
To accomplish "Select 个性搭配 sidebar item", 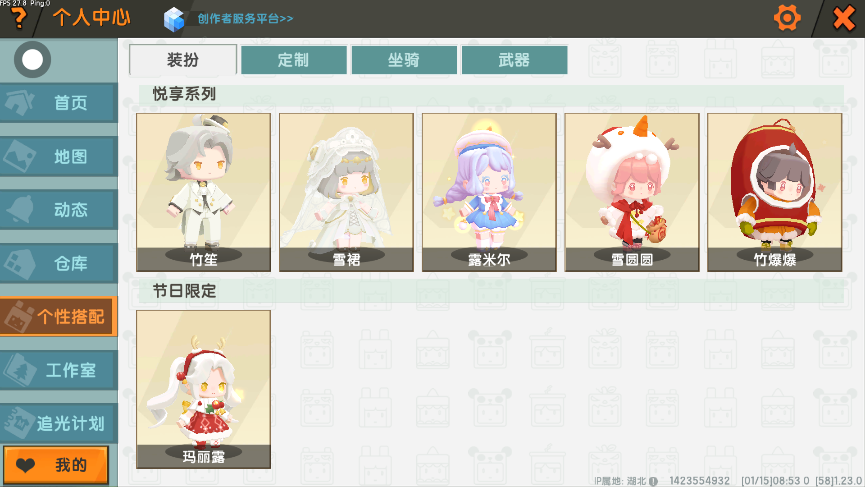I will click(59, 317).
